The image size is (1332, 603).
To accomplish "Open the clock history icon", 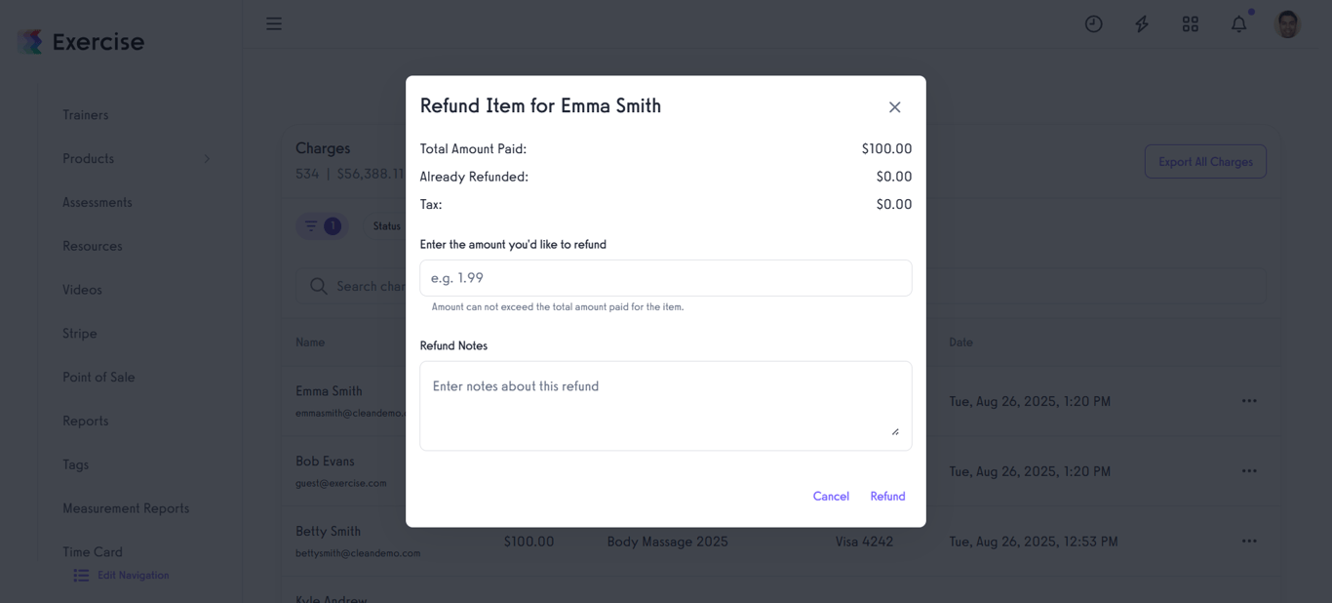I will (1093, 23).
